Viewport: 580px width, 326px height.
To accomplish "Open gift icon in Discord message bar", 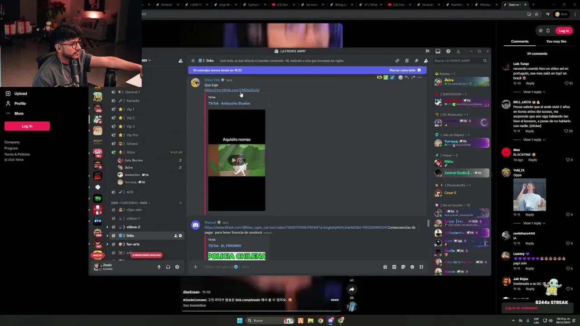I will pyautogui.click(x=385, y=267).
